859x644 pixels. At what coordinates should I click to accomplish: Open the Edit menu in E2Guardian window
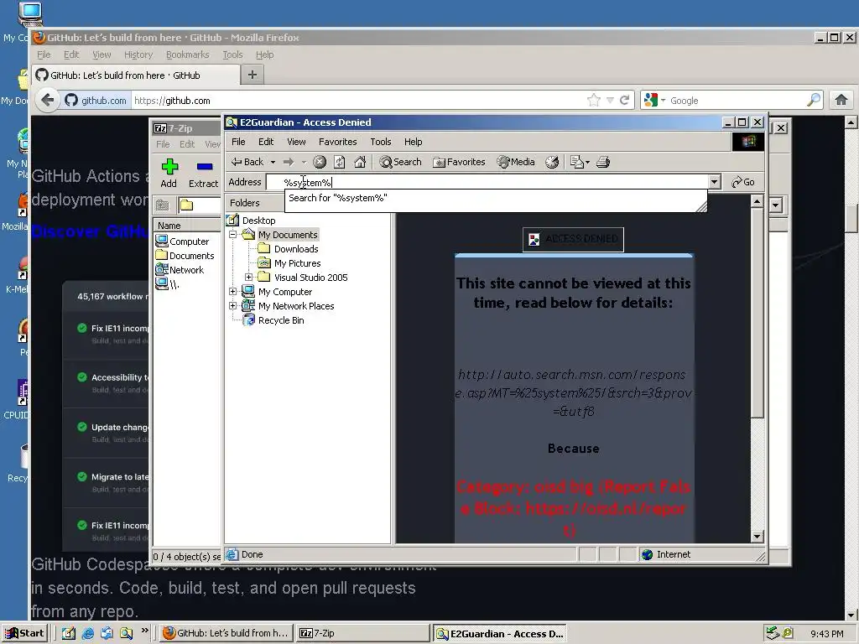[266, 142]
